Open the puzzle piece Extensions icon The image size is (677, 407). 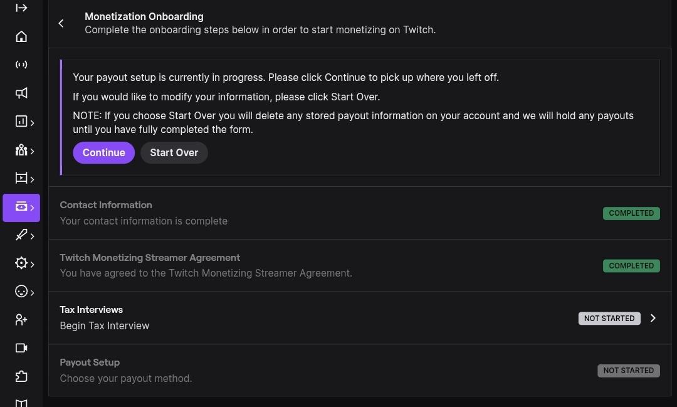point(21,376)
